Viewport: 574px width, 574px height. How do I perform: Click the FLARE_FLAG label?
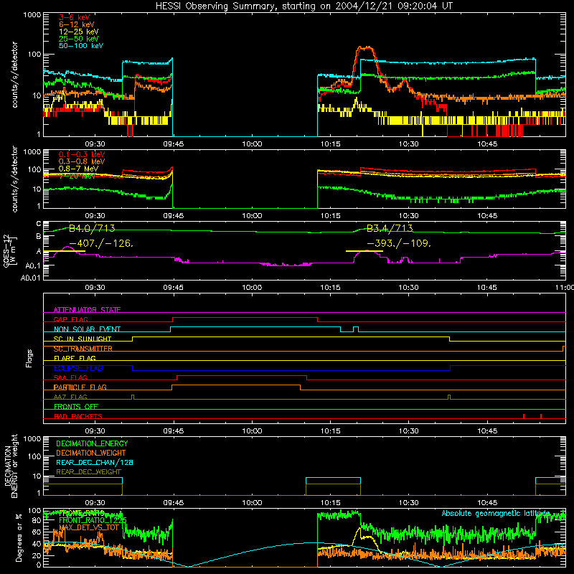[x=75, y=358]
